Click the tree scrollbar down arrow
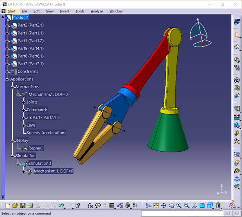Screen dimensions: 242x217 coord(3,198)
